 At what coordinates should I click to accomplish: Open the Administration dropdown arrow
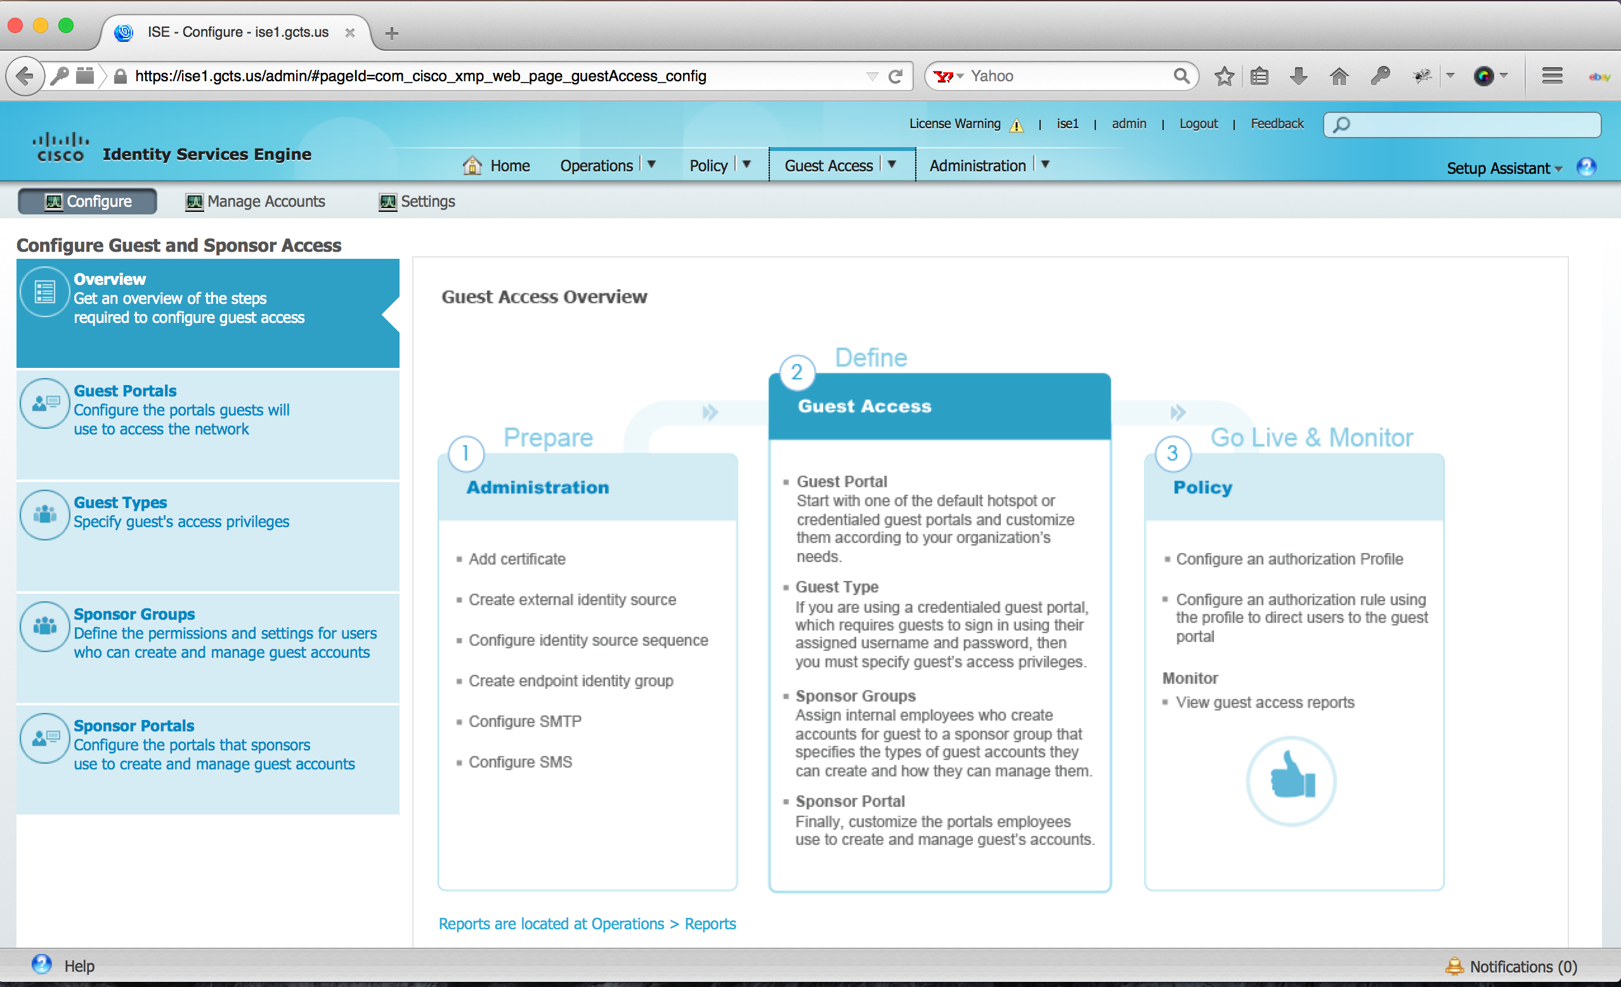1045,164
